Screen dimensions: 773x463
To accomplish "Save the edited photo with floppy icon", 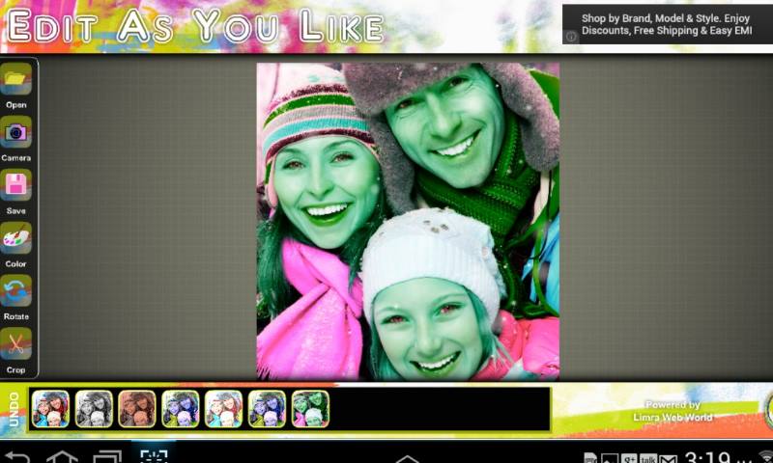I will (x=15, y=185).
